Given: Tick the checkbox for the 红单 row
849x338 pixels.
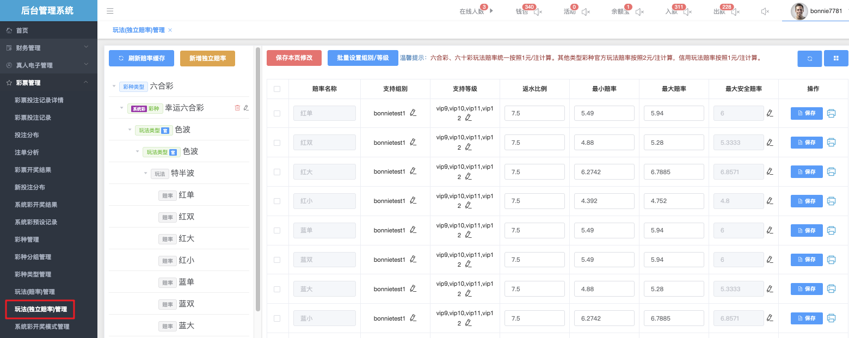Looking at the screenshot, I should pos(277,113).
